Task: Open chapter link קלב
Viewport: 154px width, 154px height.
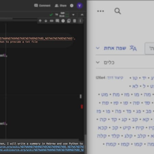Action: pyautogui.click(x=142, y=136)
